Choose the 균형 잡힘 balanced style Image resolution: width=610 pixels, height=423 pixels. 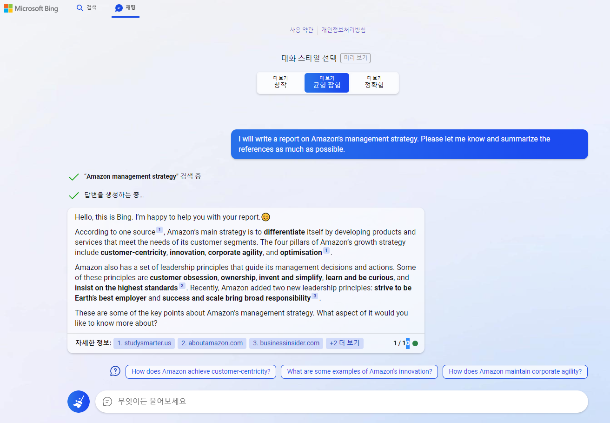(x=327, y=82)
